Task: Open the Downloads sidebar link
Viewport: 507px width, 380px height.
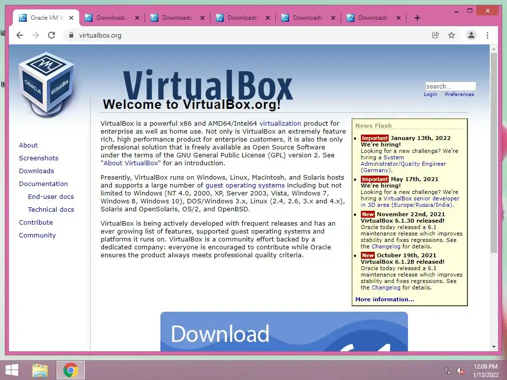Action: click(x=36, y=171)
